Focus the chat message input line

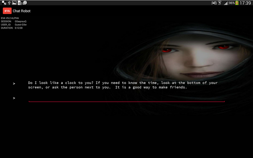coord(127,98)
